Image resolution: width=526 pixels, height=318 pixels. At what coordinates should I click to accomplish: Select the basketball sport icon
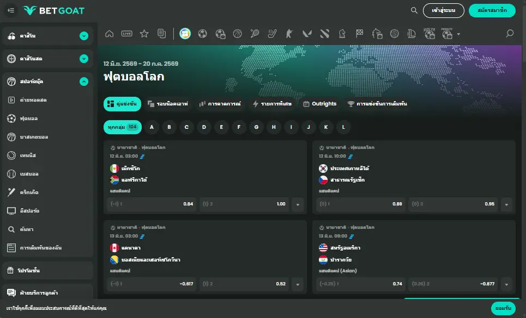(x=238, y=34)
